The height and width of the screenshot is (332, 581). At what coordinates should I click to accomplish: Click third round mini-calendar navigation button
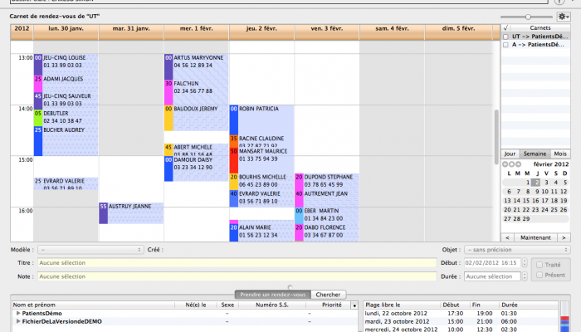[519, 164]
